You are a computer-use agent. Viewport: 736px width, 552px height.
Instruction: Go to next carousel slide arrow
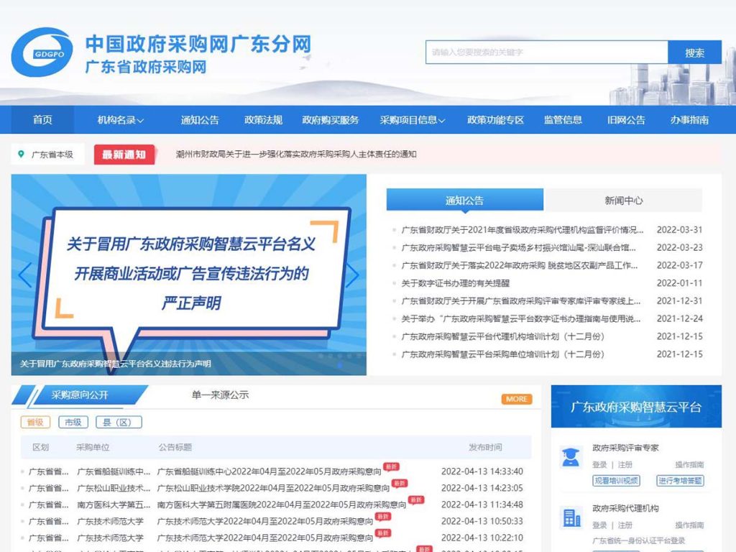pyautogui.click(x=352, y=275)
